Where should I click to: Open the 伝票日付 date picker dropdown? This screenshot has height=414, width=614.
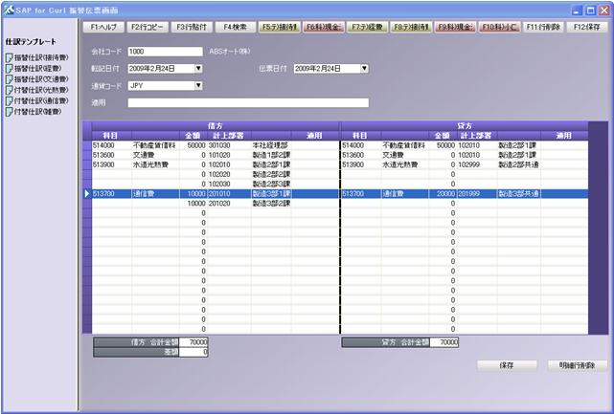[x=364, y=69]
